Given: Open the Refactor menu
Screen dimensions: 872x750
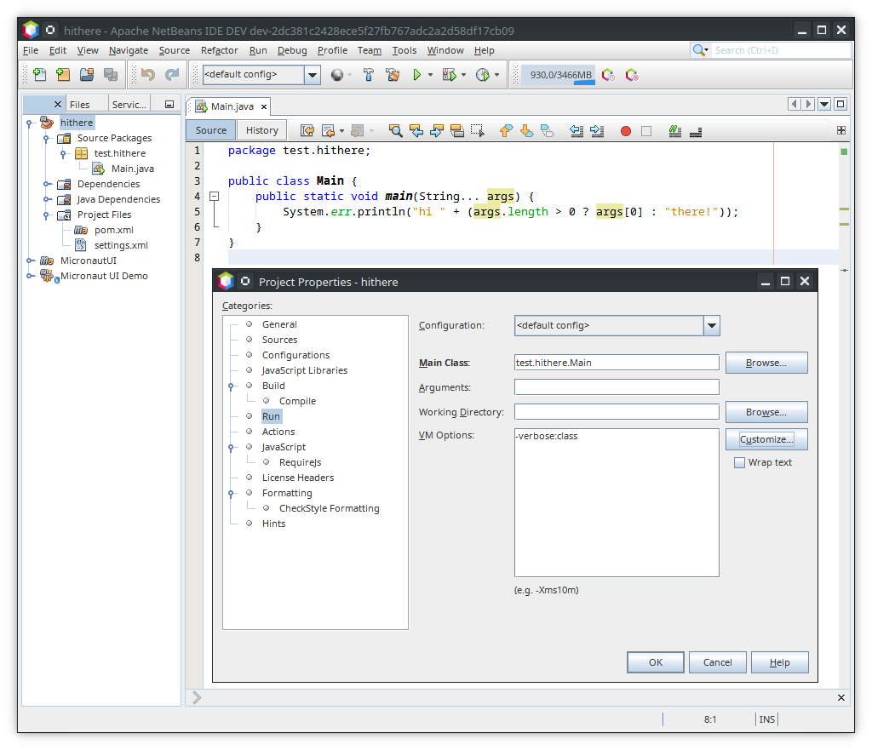Looking at the screenshot, I should coord(219,50).
